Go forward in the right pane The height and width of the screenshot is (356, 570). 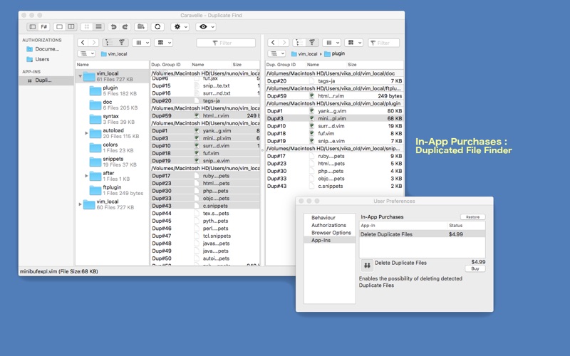pos(283,43)
